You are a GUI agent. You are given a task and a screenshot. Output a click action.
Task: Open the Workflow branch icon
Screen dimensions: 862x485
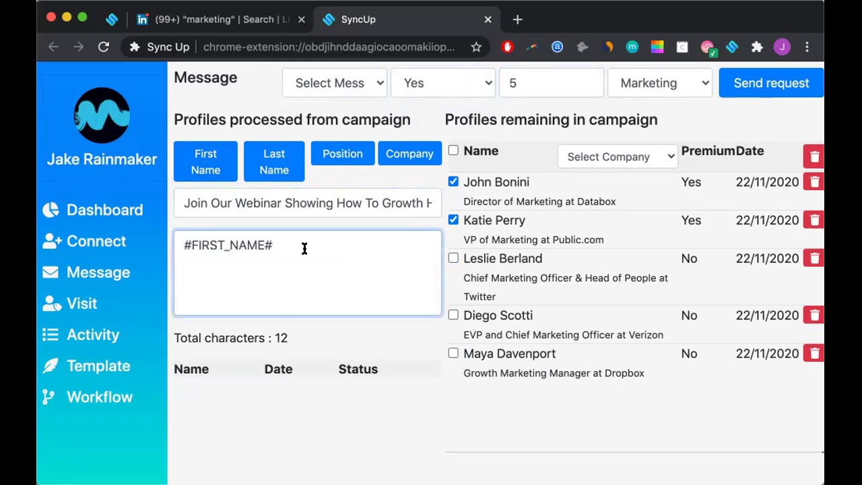pyautogui.click(x=48, y=397)
